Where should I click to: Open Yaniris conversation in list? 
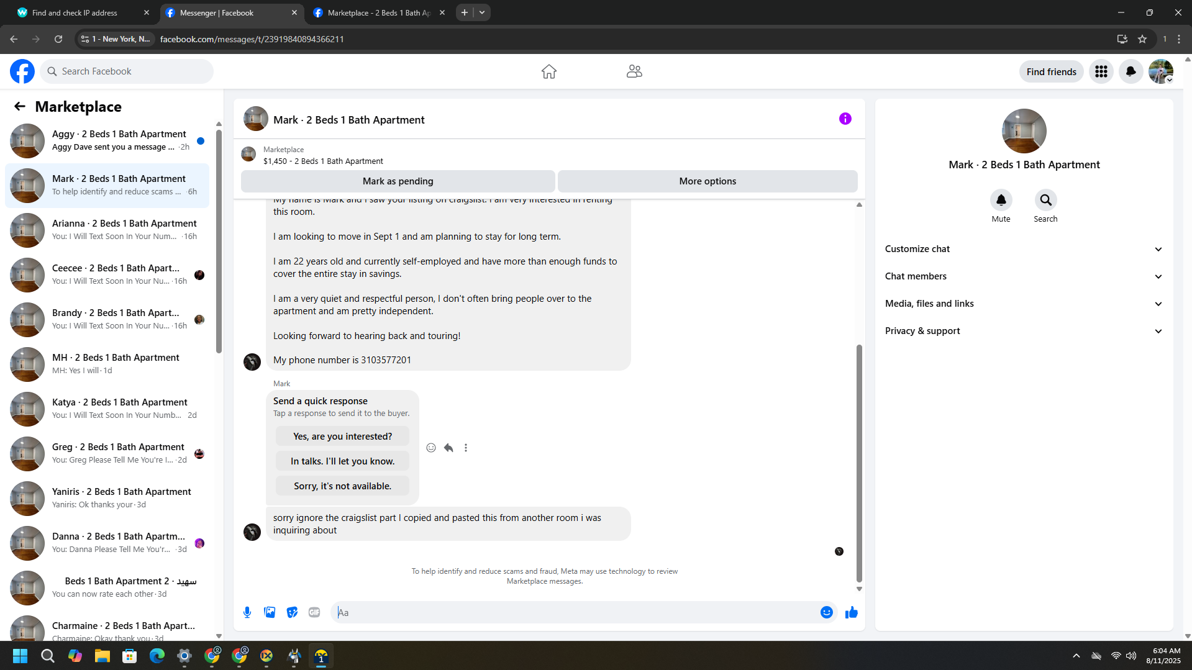pos(107,499)
